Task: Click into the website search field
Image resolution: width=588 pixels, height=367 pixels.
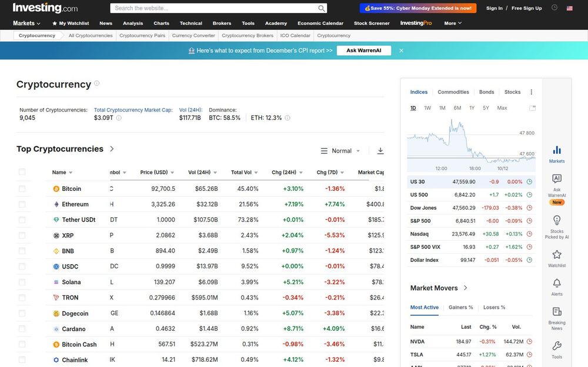Action: pyautogui.click(x=214, y=8)
